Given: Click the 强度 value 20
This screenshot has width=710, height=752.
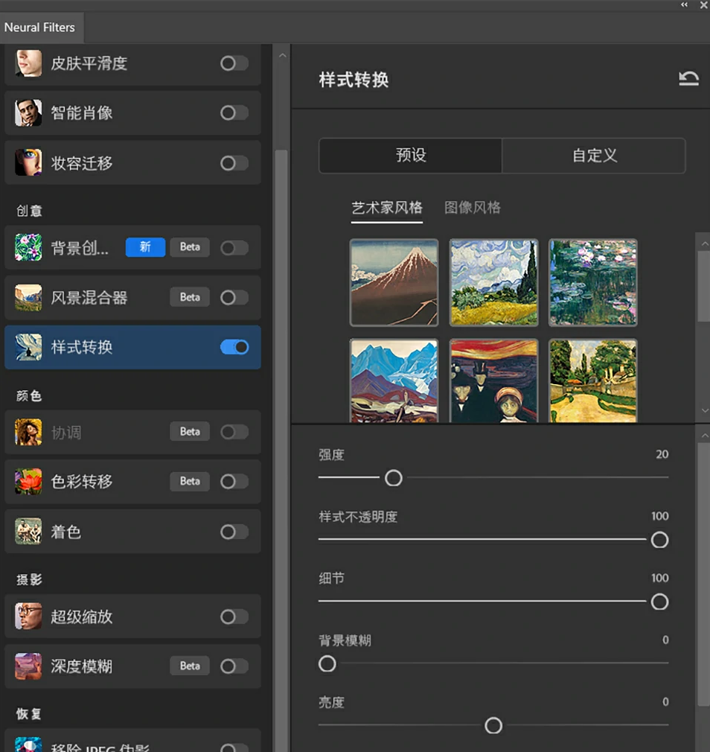Looking at the screenshot, I should coord(662,454).
